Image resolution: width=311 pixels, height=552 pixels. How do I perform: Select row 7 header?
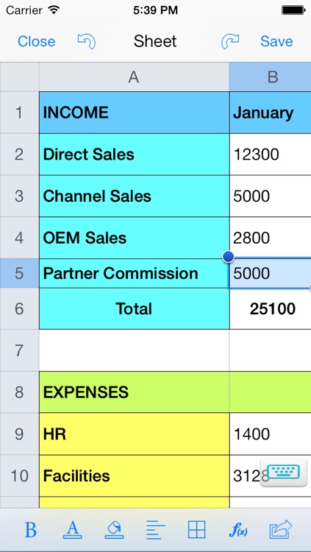pos(19,350)
